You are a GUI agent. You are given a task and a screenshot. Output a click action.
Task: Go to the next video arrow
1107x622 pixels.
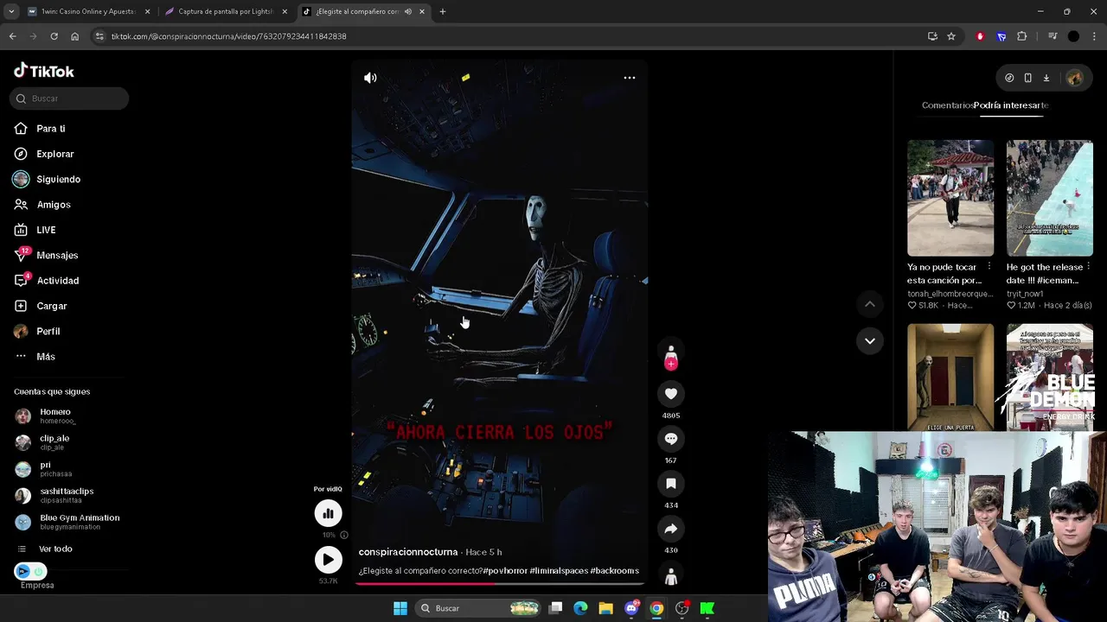point(870,341)
